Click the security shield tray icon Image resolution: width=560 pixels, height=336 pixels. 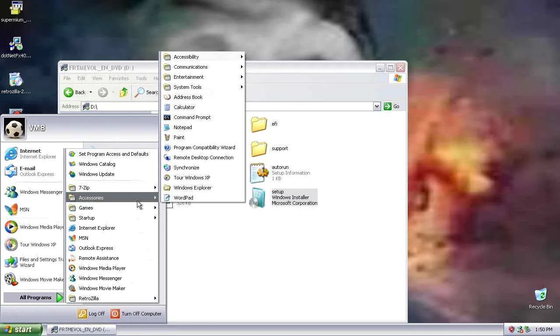pos(511,329)
